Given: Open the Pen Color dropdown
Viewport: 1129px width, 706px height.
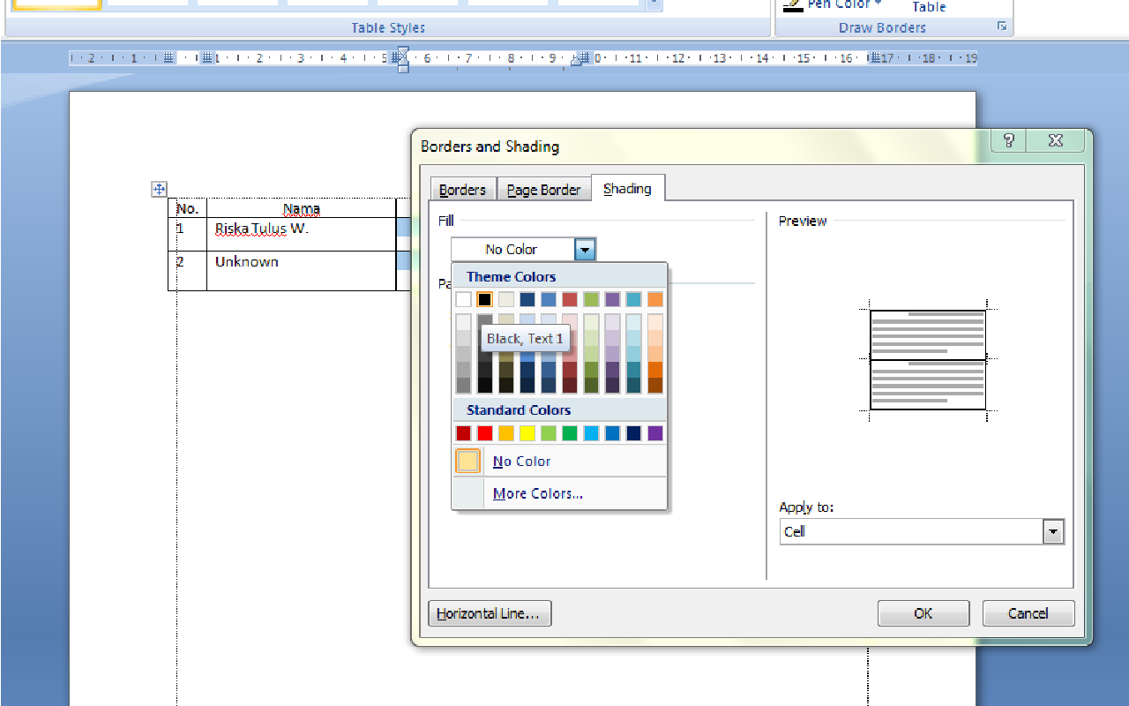Looking at the screenshot, I should point(878,4).
